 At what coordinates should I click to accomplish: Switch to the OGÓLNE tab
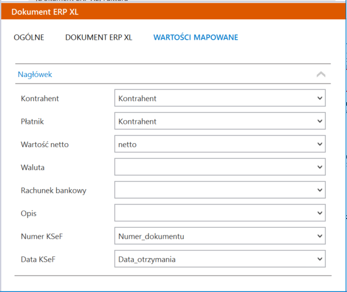click(29, 37)
